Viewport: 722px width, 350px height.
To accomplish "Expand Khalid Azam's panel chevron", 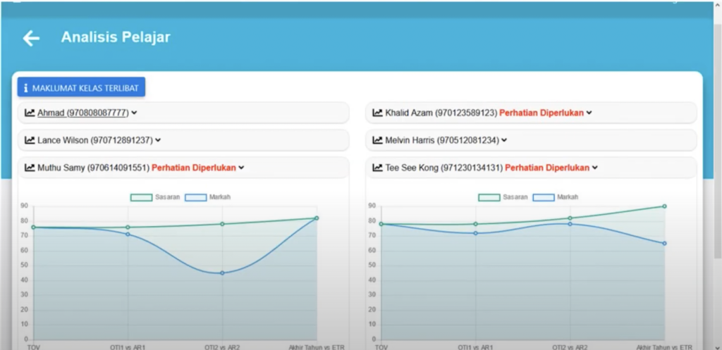I will click(589, 113).
